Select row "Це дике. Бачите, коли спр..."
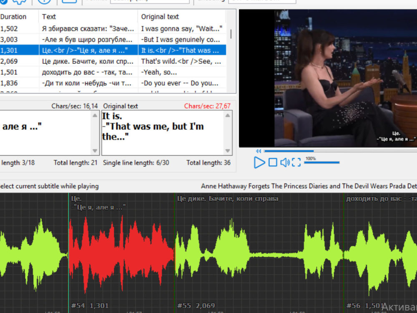417x313 pixels. coord(113,61)
